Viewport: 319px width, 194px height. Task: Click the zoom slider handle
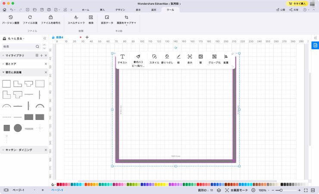[281, 190]
